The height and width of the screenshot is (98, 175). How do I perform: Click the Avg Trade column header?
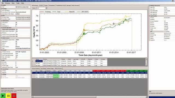(x=77, y=59)
